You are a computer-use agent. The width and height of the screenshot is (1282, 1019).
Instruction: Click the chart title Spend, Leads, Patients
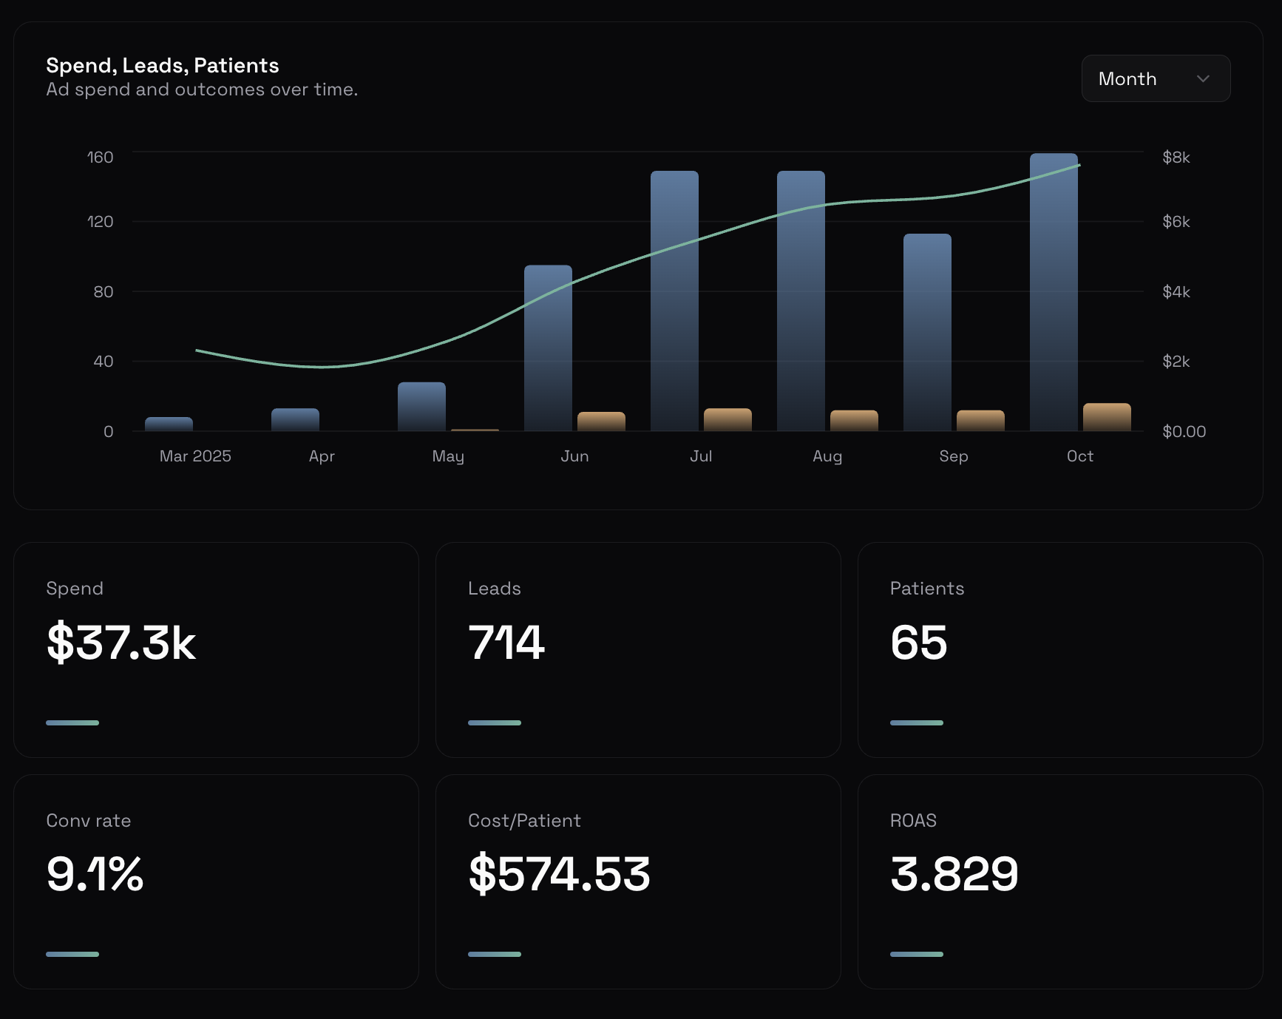coord(163,65)
